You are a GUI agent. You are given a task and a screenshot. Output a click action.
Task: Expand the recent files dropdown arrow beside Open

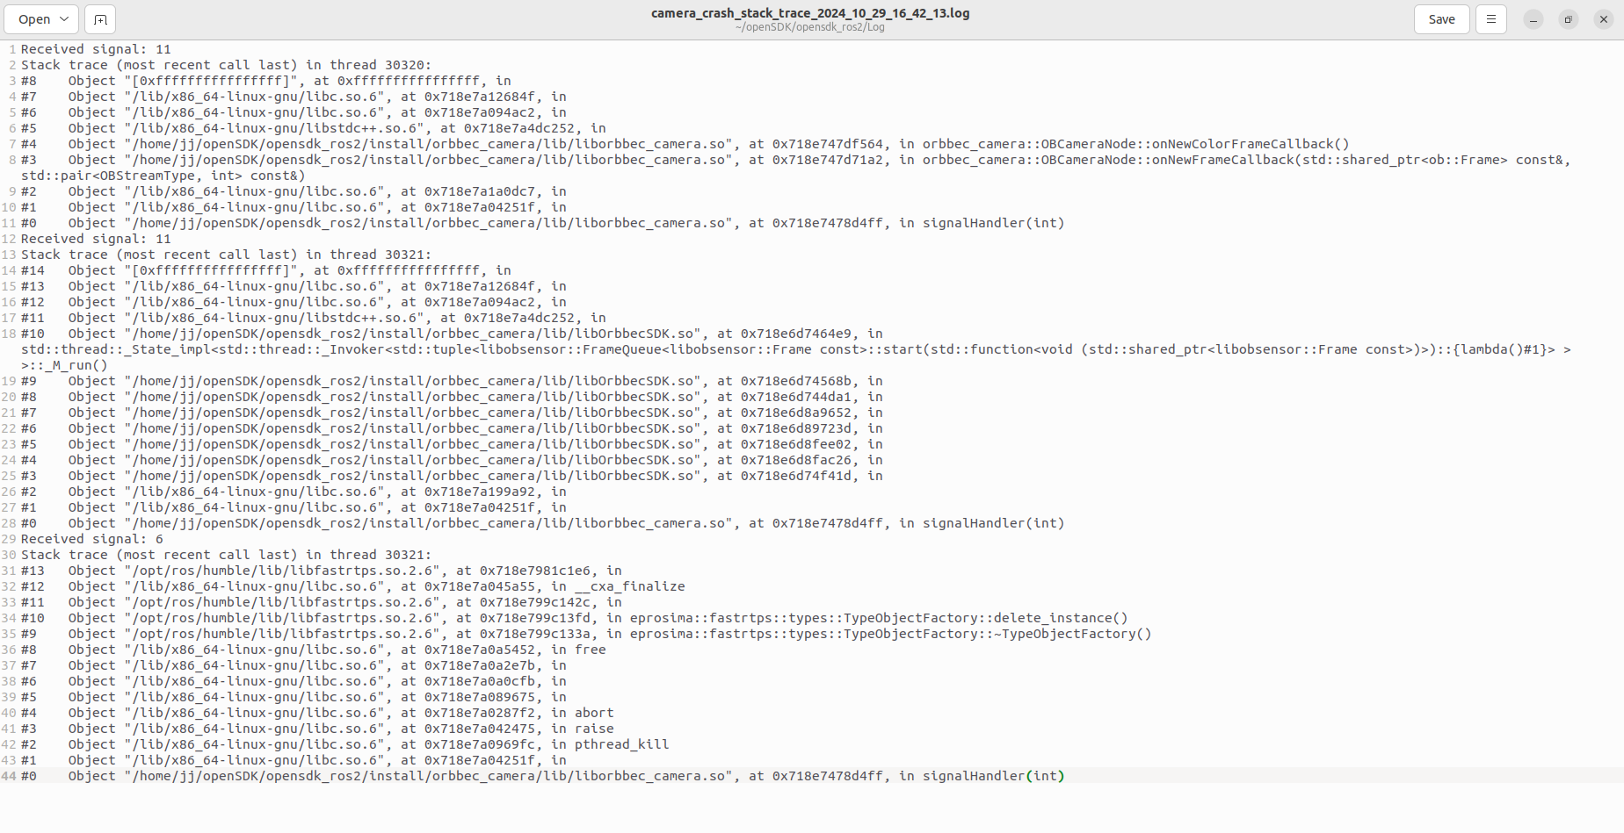[64, 19]
